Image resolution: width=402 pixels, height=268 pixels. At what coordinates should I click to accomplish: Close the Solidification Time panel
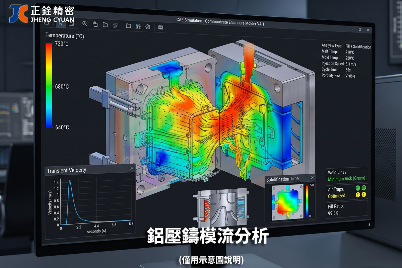[312, 178]
